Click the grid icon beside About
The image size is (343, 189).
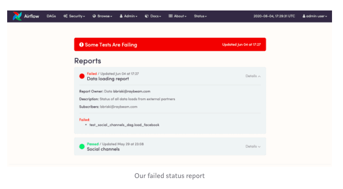point(171,16)
